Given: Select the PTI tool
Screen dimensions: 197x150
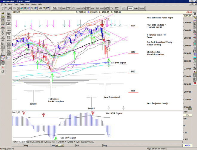Looking at the screenshot, I should coord(195,51).
